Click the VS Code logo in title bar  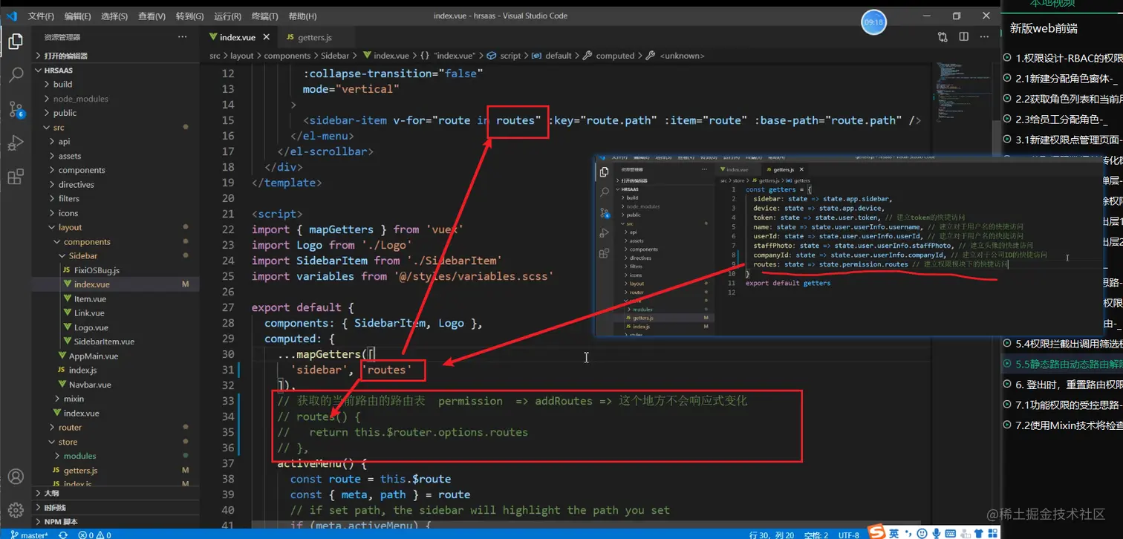[11, 16]
